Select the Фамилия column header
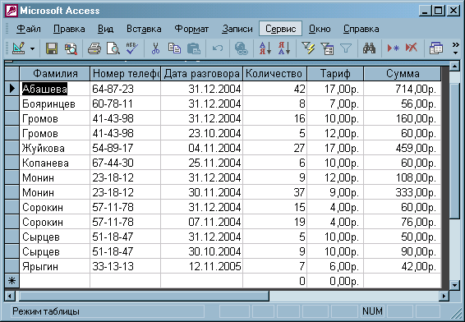 (x=55, y=74)
